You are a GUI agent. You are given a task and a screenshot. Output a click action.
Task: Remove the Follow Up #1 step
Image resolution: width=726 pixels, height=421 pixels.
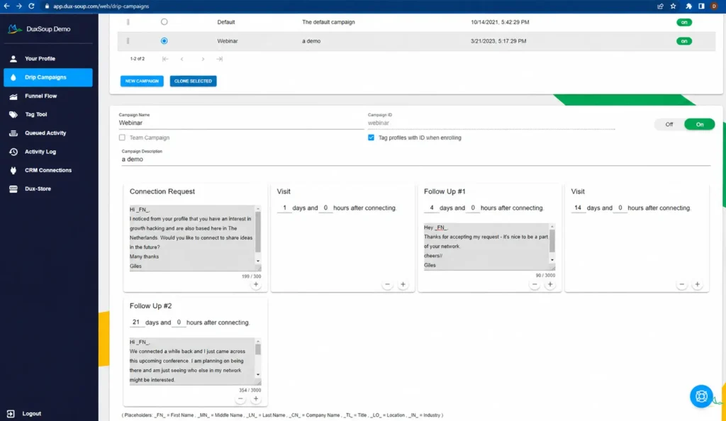pos(535,284)
